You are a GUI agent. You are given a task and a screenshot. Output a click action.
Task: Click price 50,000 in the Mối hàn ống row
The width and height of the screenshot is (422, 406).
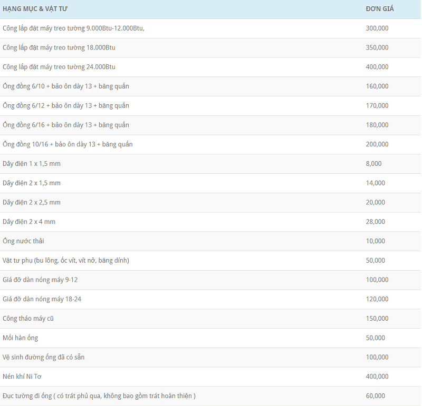tap(376, 338)
